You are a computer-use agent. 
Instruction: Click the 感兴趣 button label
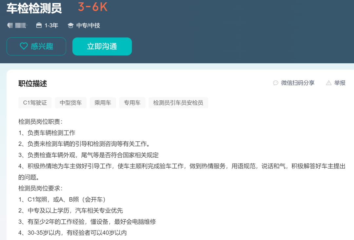[x=42, y=46]
